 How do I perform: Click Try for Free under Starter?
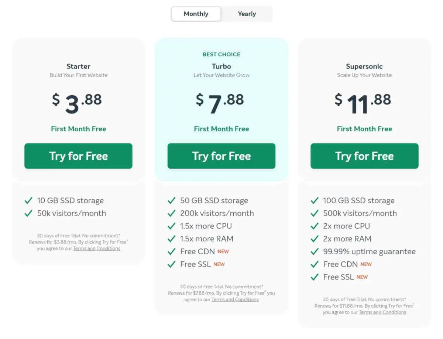point(78,156)
